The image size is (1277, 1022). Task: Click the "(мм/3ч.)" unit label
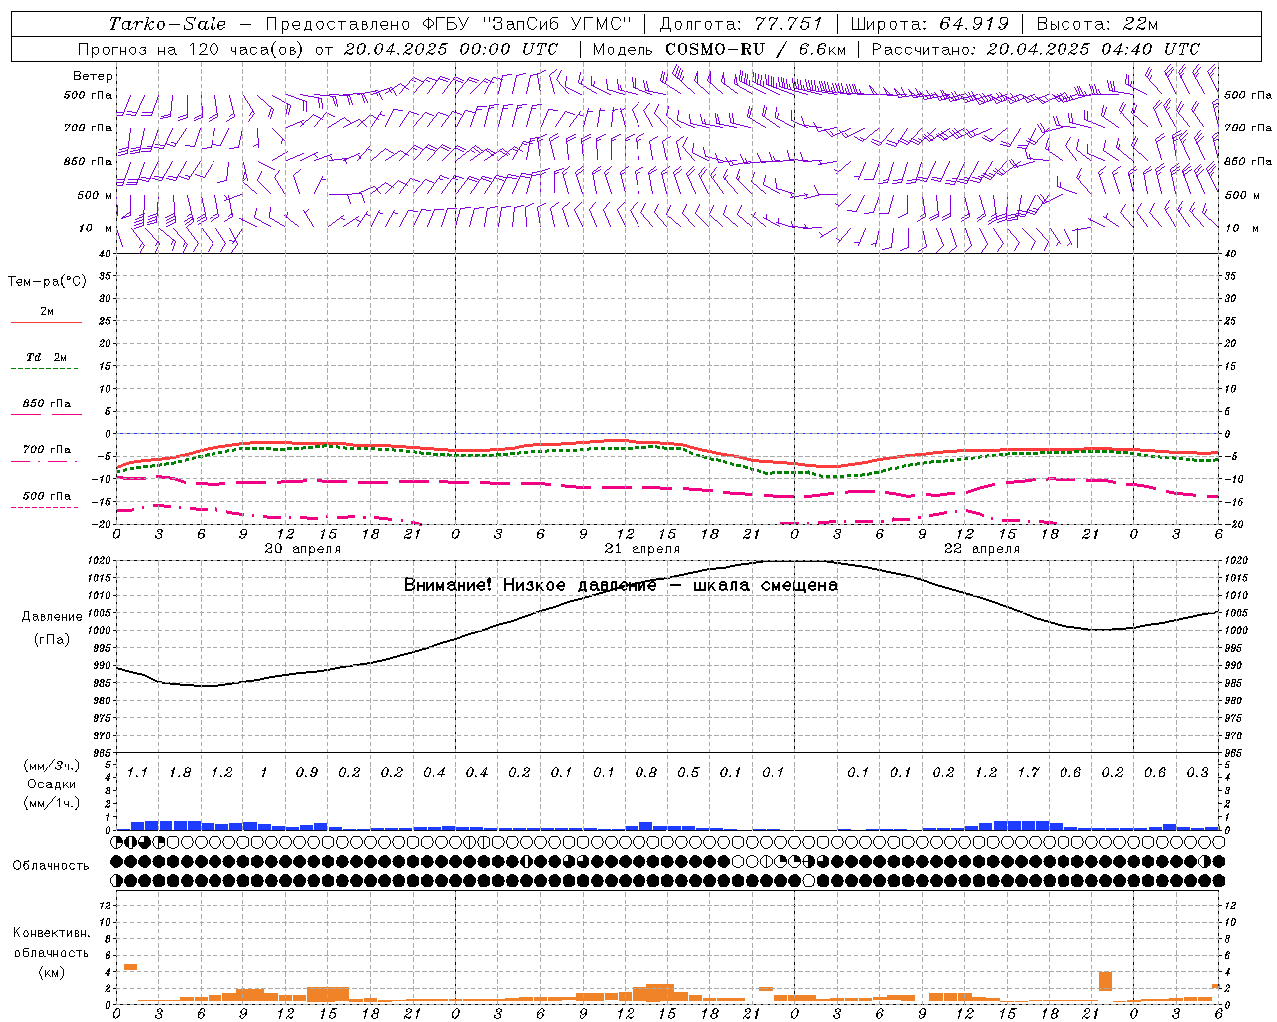[52, 766]
